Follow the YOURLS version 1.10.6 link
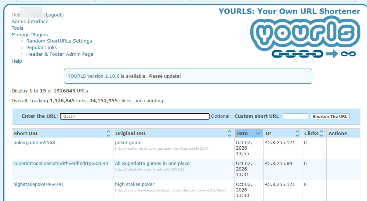The width and height of the screenshot is (367, 201). pos(93,76)
